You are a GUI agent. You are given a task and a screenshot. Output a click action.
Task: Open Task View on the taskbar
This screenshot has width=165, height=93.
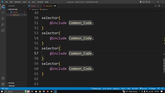tap(32, 91)
